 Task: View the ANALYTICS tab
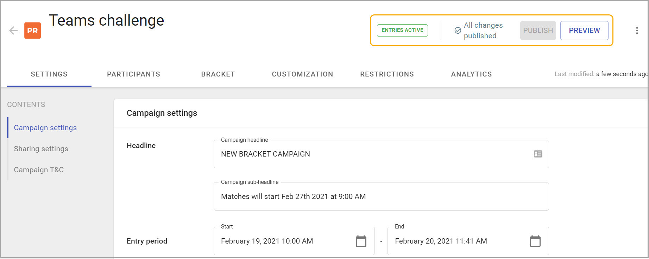(x=472, y=74)
